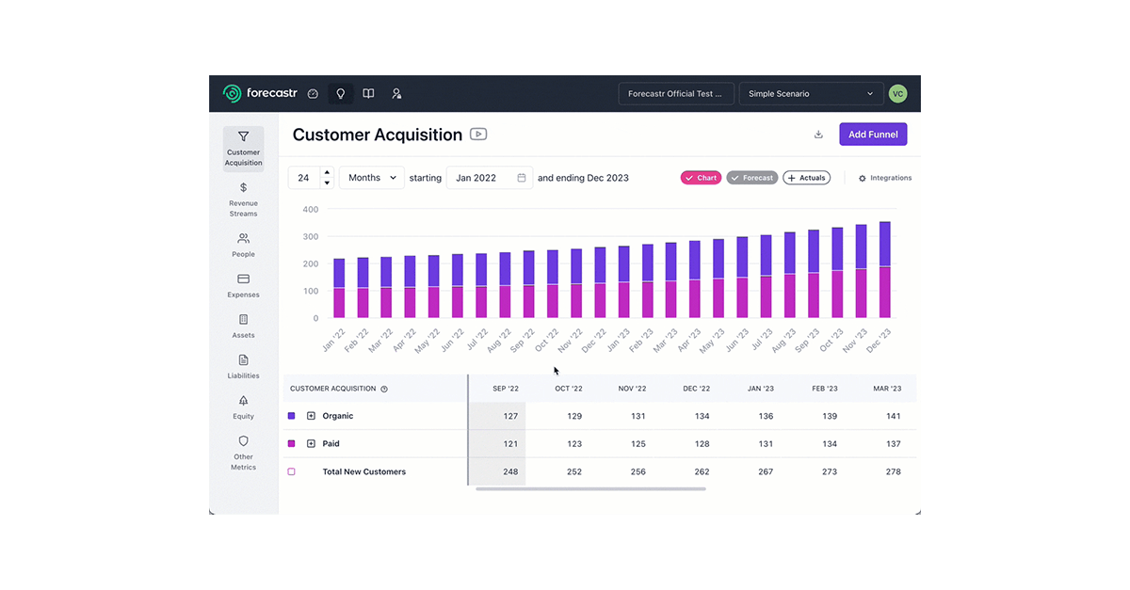Click the download icon beside Add Funnel
This screenshot has height=590, width=1130.
818,135
